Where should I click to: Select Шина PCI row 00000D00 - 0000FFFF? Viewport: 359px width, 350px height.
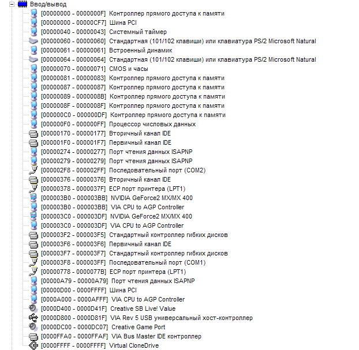click(x=89, y=290)
